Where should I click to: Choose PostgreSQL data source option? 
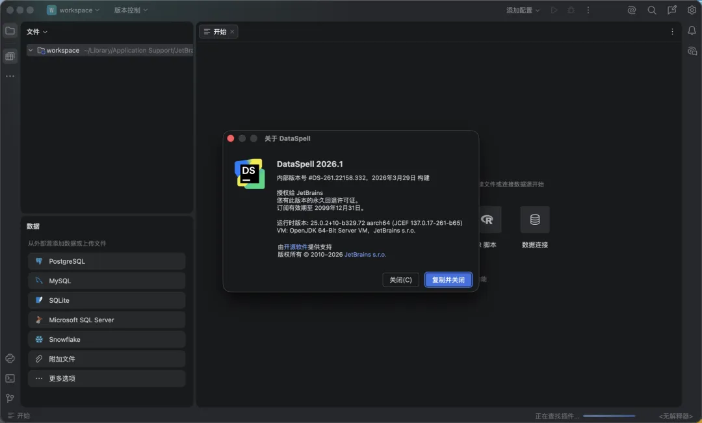coord(107,261)
